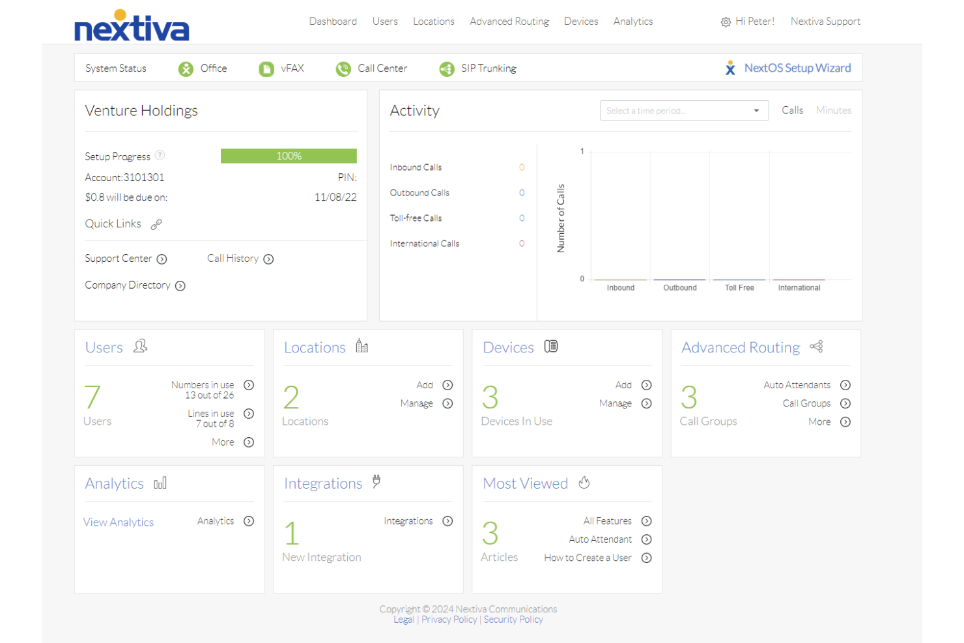Click the arrow next to Lines in use
This screenshot has width=964, height=643.
pos(249,414)
